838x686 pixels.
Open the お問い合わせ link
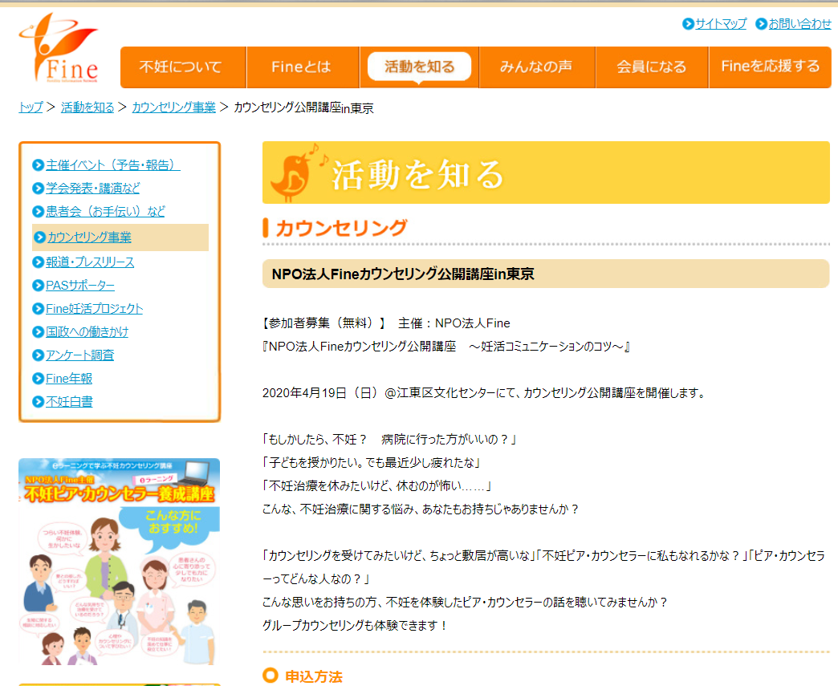[x=800, y=24]
